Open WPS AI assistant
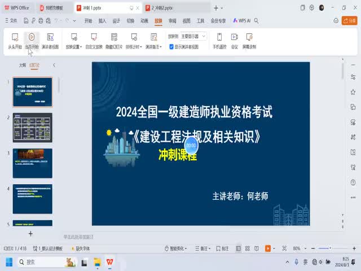The image size is (361, 271). (x=242, y=21)
